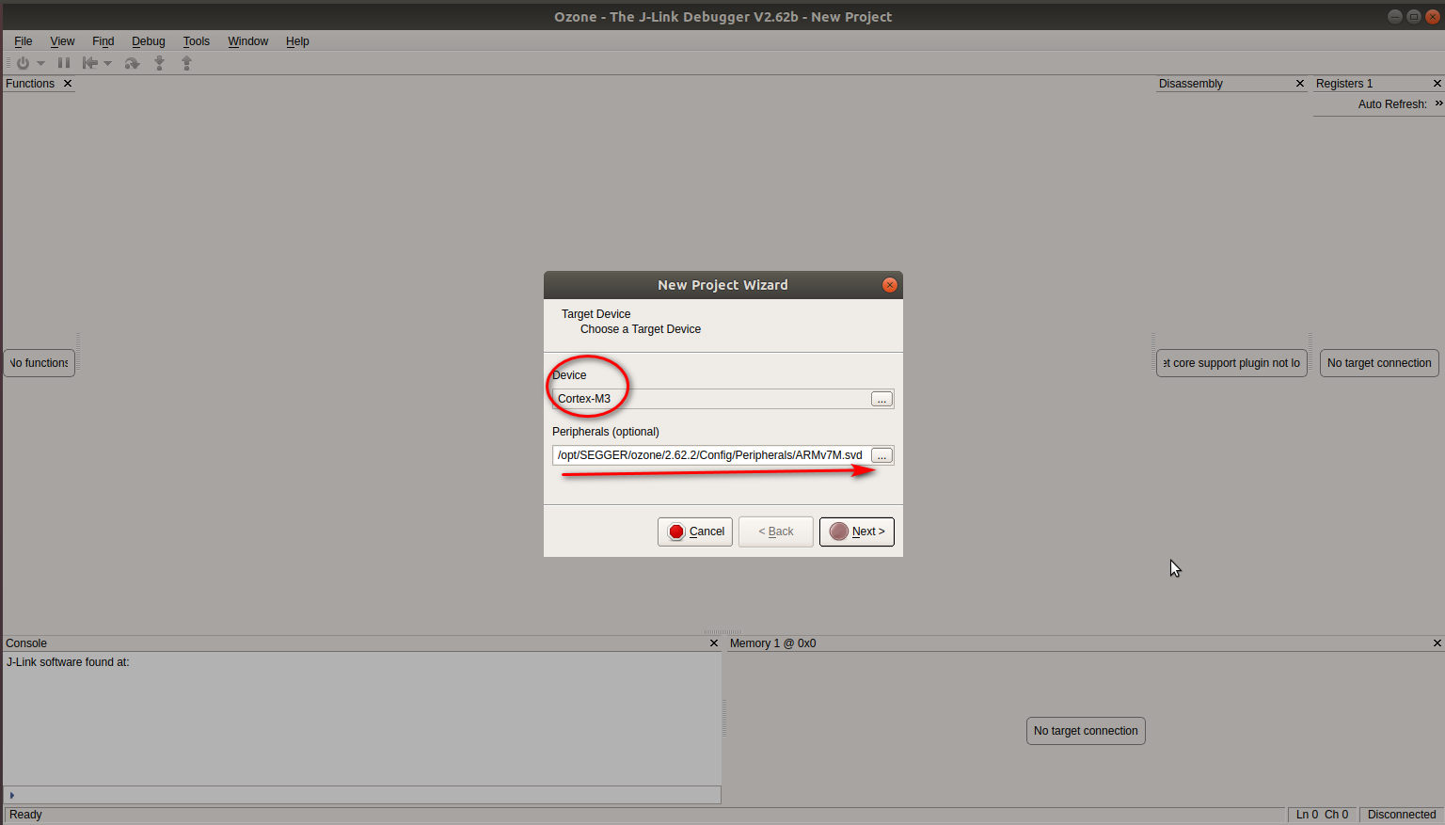The image size is (1445, 825).
Task: Browse for a Peripherals SVD file
Action: click(x=881, y=456)
